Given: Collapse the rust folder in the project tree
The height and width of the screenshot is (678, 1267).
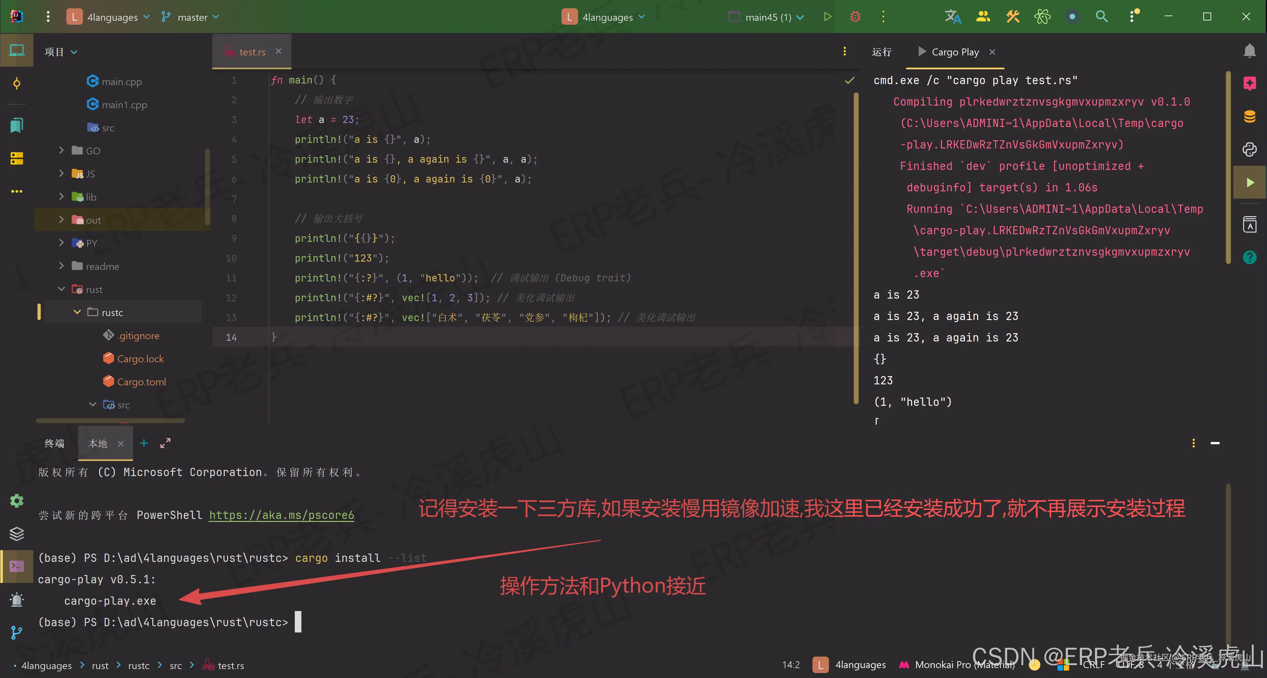Looking at the screenshot, I should (61, 289).
